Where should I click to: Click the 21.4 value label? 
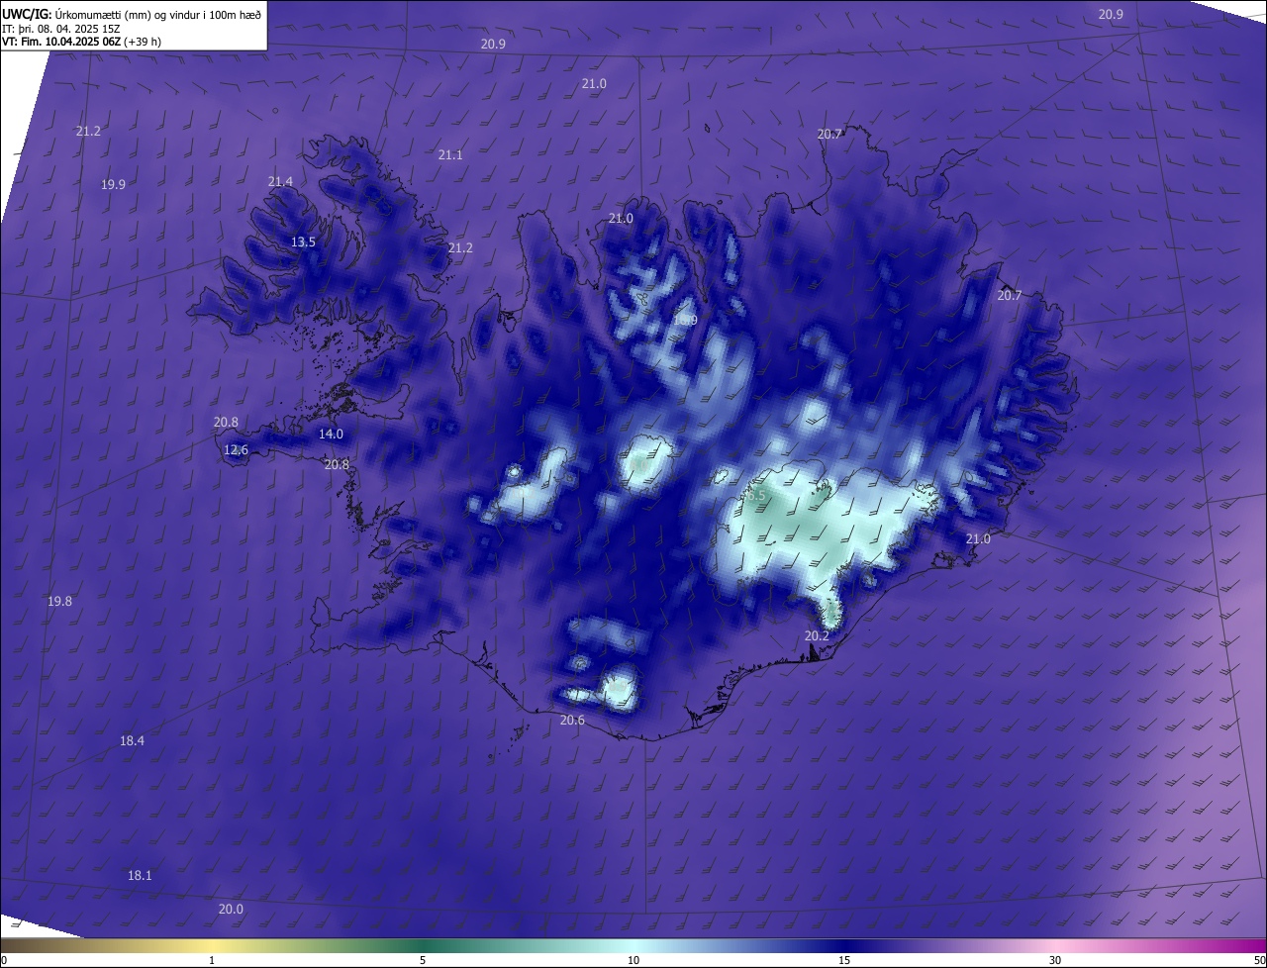point(280,182)
